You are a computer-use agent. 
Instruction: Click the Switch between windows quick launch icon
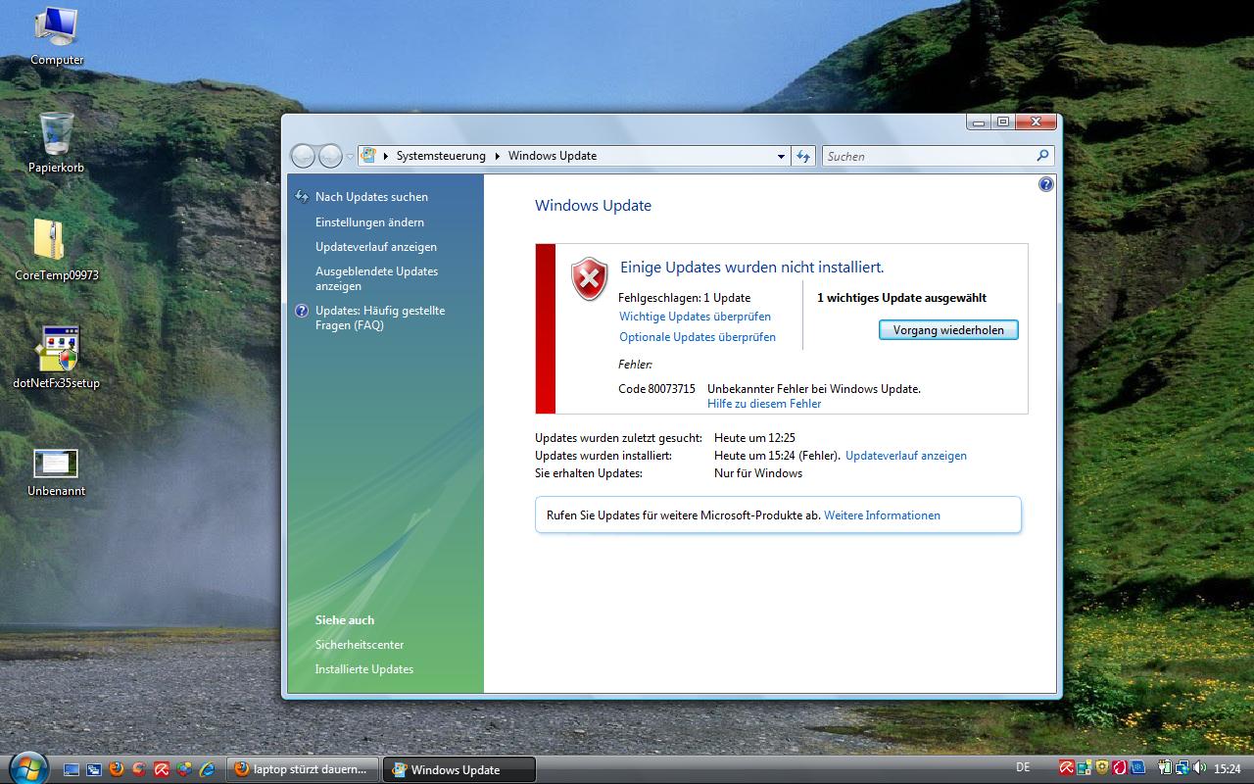click(x=94, y=769)
